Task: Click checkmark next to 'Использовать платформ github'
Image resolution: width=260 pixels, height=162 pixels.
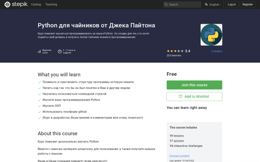Action: pos(39,112)
